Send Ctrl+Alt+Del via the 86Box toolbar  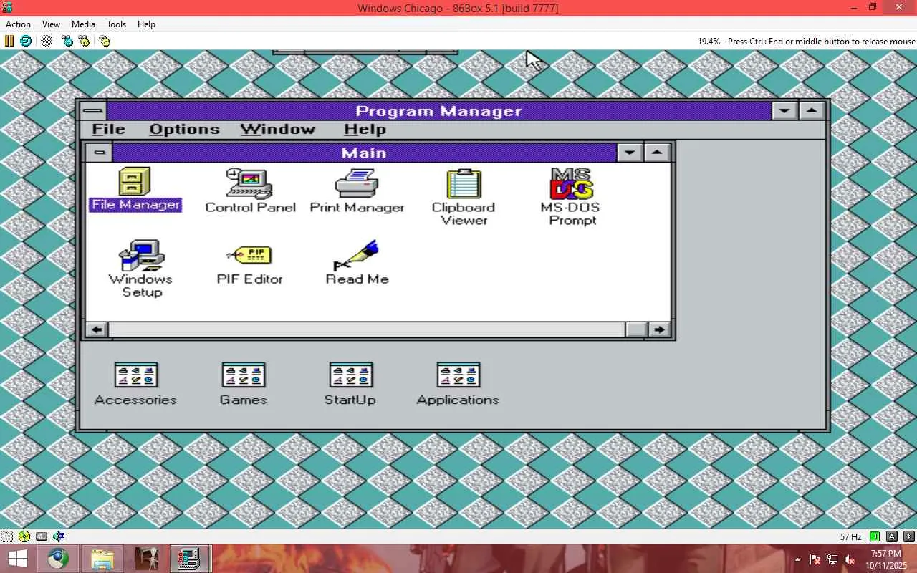point(67,41)
